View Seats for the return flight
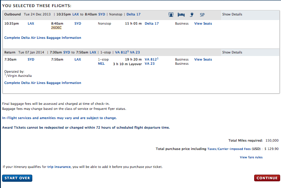Screen dimensions: 281x188 click(x=203, y=59)
